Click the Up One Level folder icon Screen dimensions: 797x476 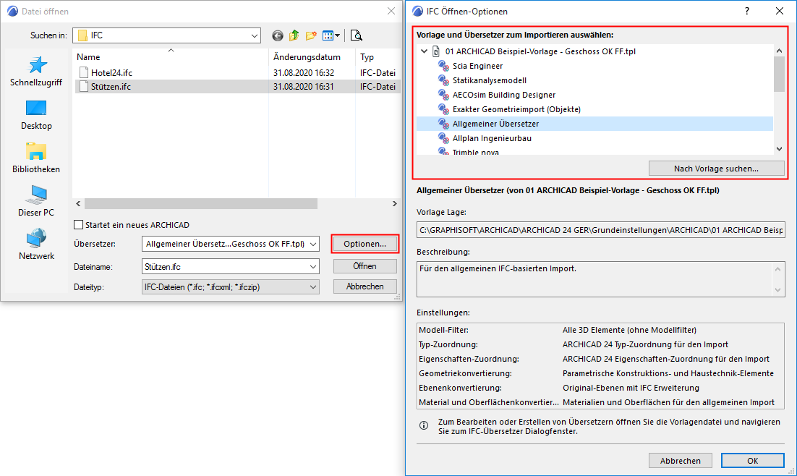[x=294, y=35]
